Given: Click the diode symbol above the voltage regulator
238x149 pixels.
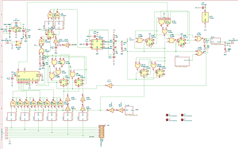Looking at the screenshot, I should click(x=16, y=23).
